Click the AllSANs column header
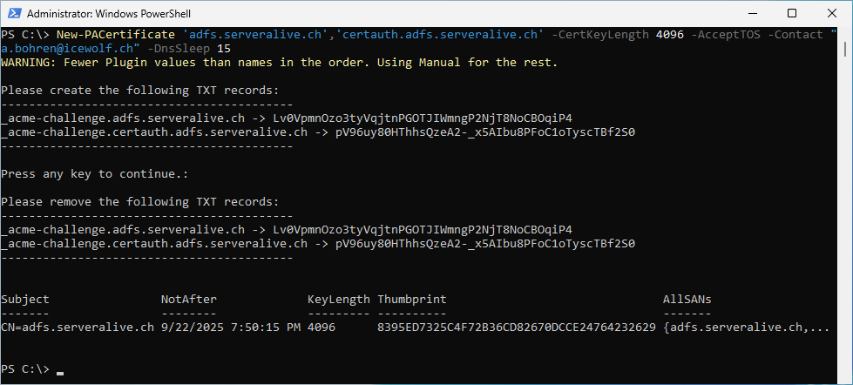The image size is (853, 385). [x=687, y=299]
